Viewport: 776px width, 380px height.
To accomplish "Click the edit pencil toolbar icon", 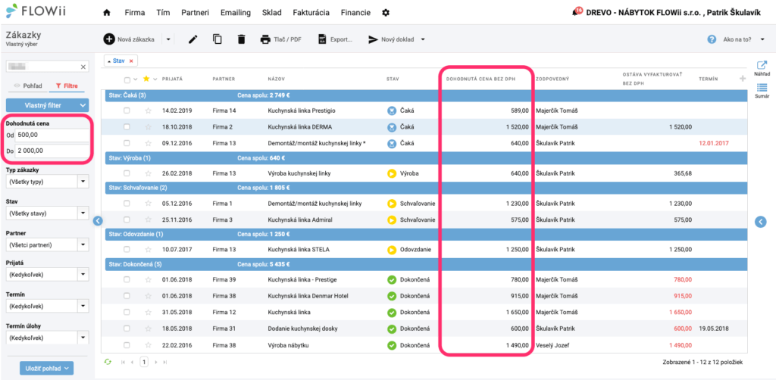I will coord(193,39).
